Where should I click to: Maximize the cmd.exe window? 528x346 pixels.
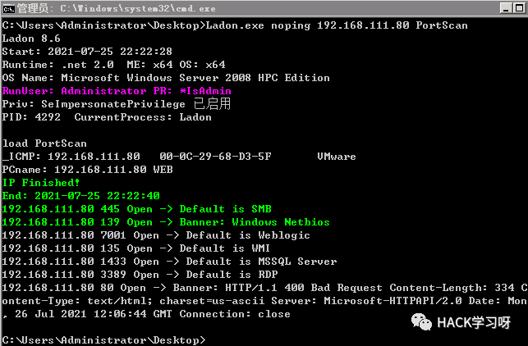[520, 8]
